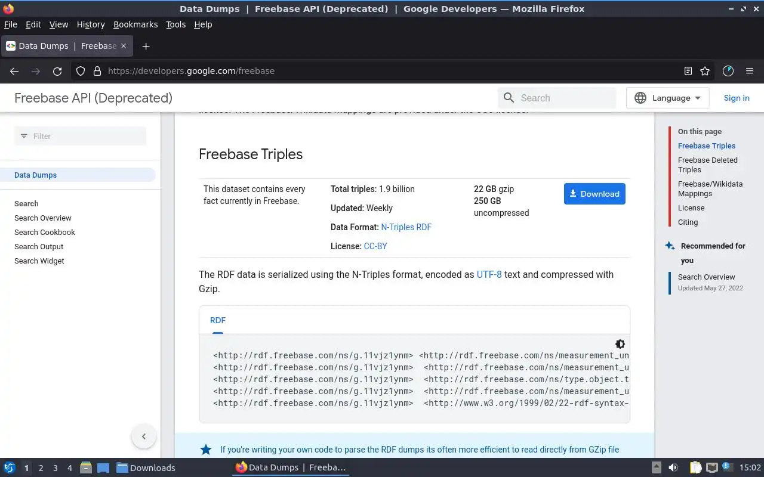Open the File menu
The image size is (764, 477).
point(11,24)
